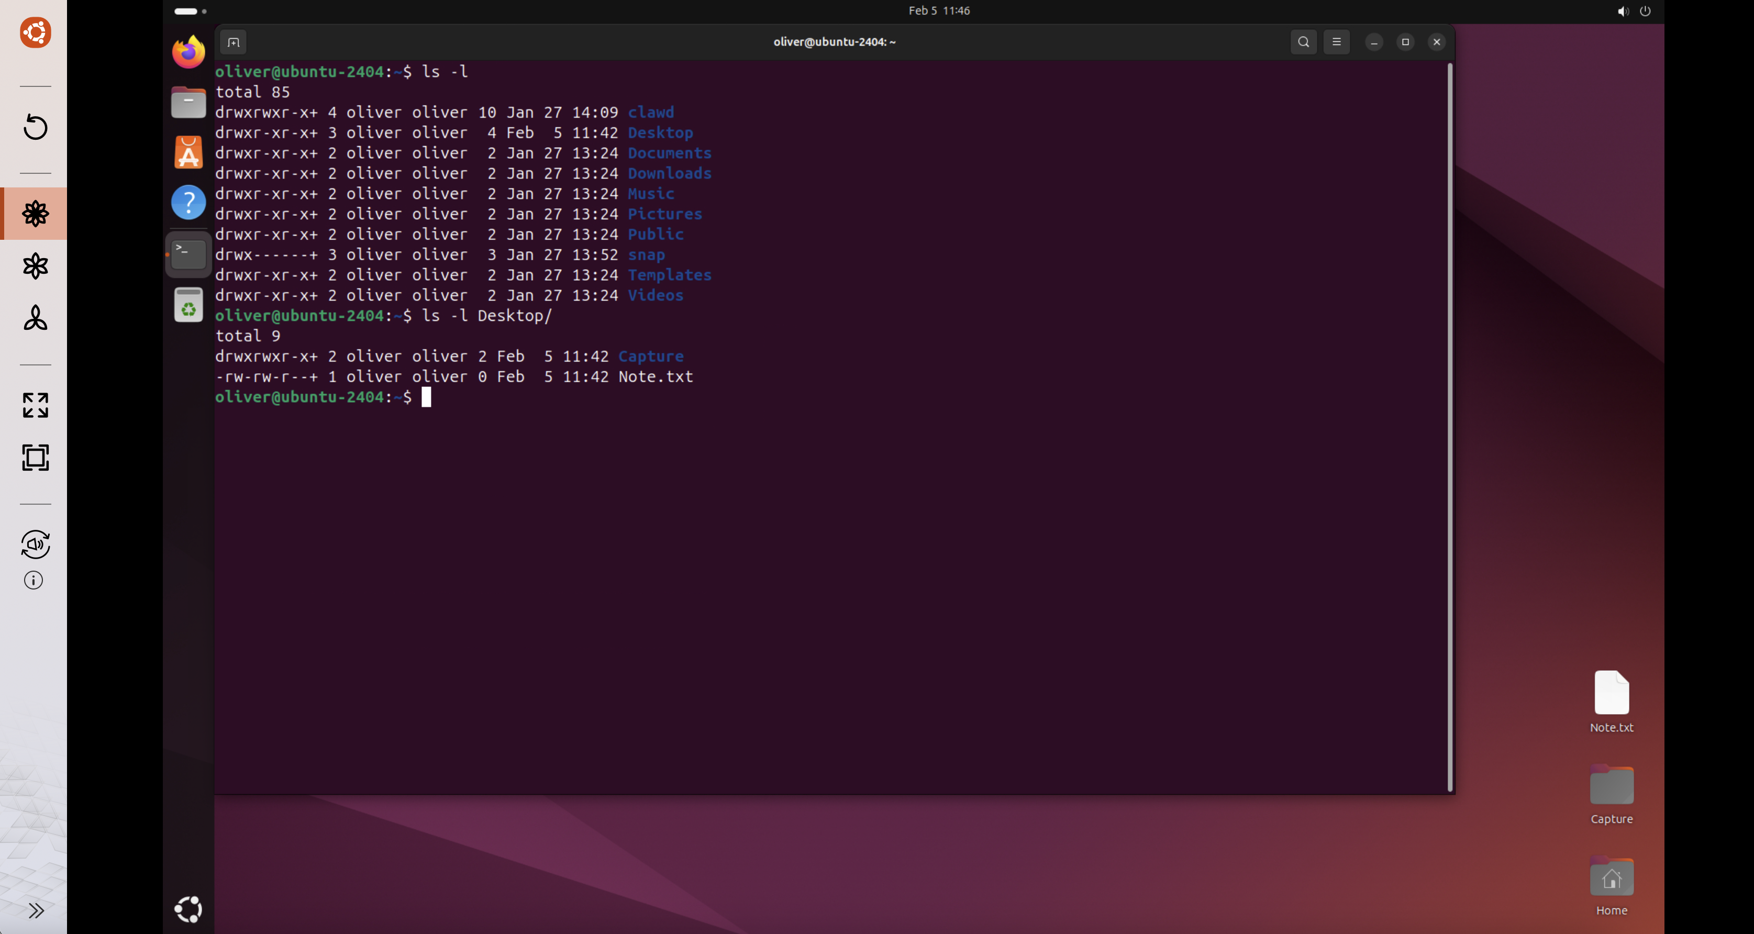Show applications via Ubuntu logo button
The height and width of the screenshot is (934, 1754).
[x=188, y=909]
